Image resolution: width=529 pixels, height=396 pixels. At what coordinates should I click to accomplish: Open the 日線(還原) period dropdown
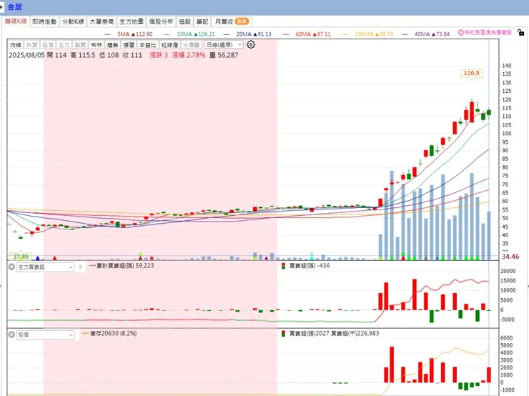(224, 45)
